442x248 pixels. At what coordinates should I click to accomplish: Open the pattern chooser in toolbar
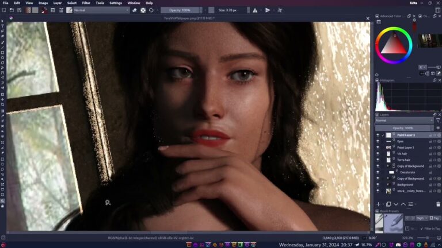tap(35, 10)
